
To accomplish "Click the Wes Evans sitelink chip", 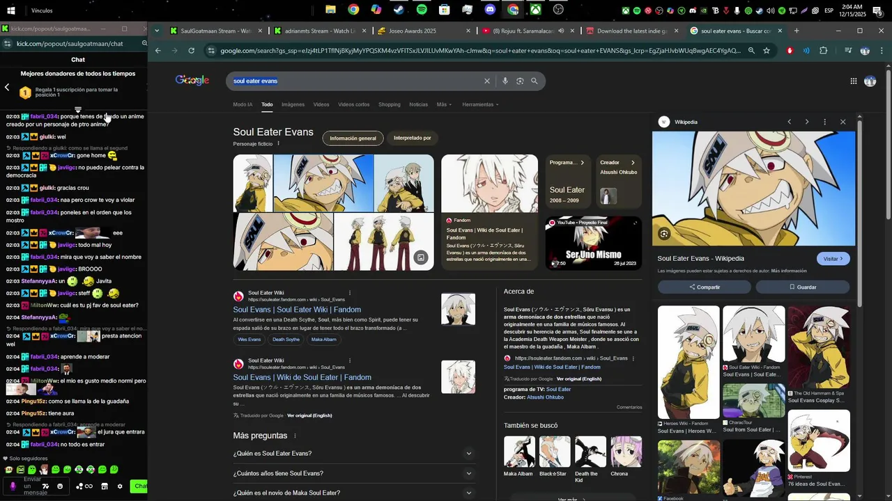I will click(249, 340).
